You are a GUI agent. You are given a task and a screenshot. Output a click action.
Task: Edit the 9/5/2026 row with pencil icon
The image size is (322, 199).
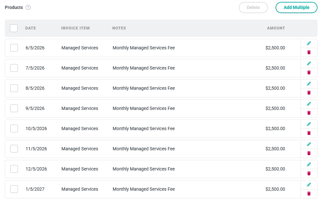(x=309, y=104)
